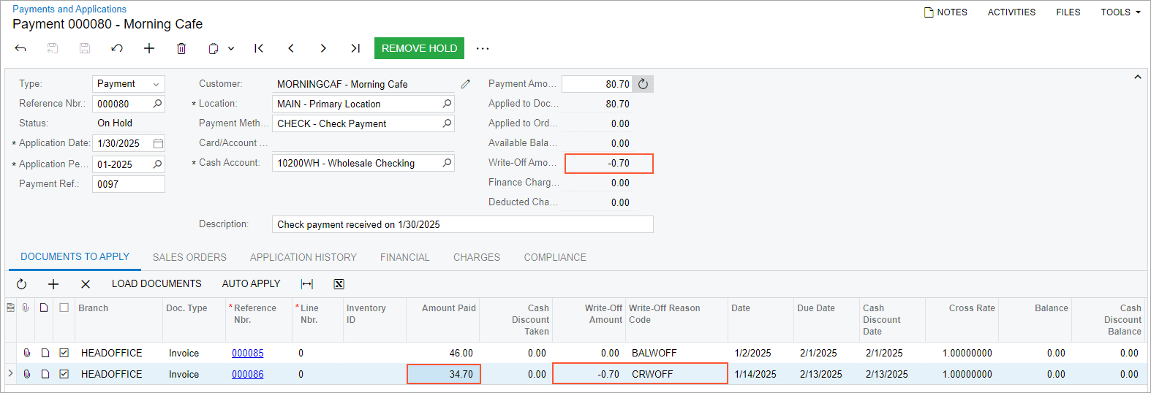Uncheck the checkbox for invoice 000086 row
This screenshot has height=393, width=1151.
click(x=64, y=374)
